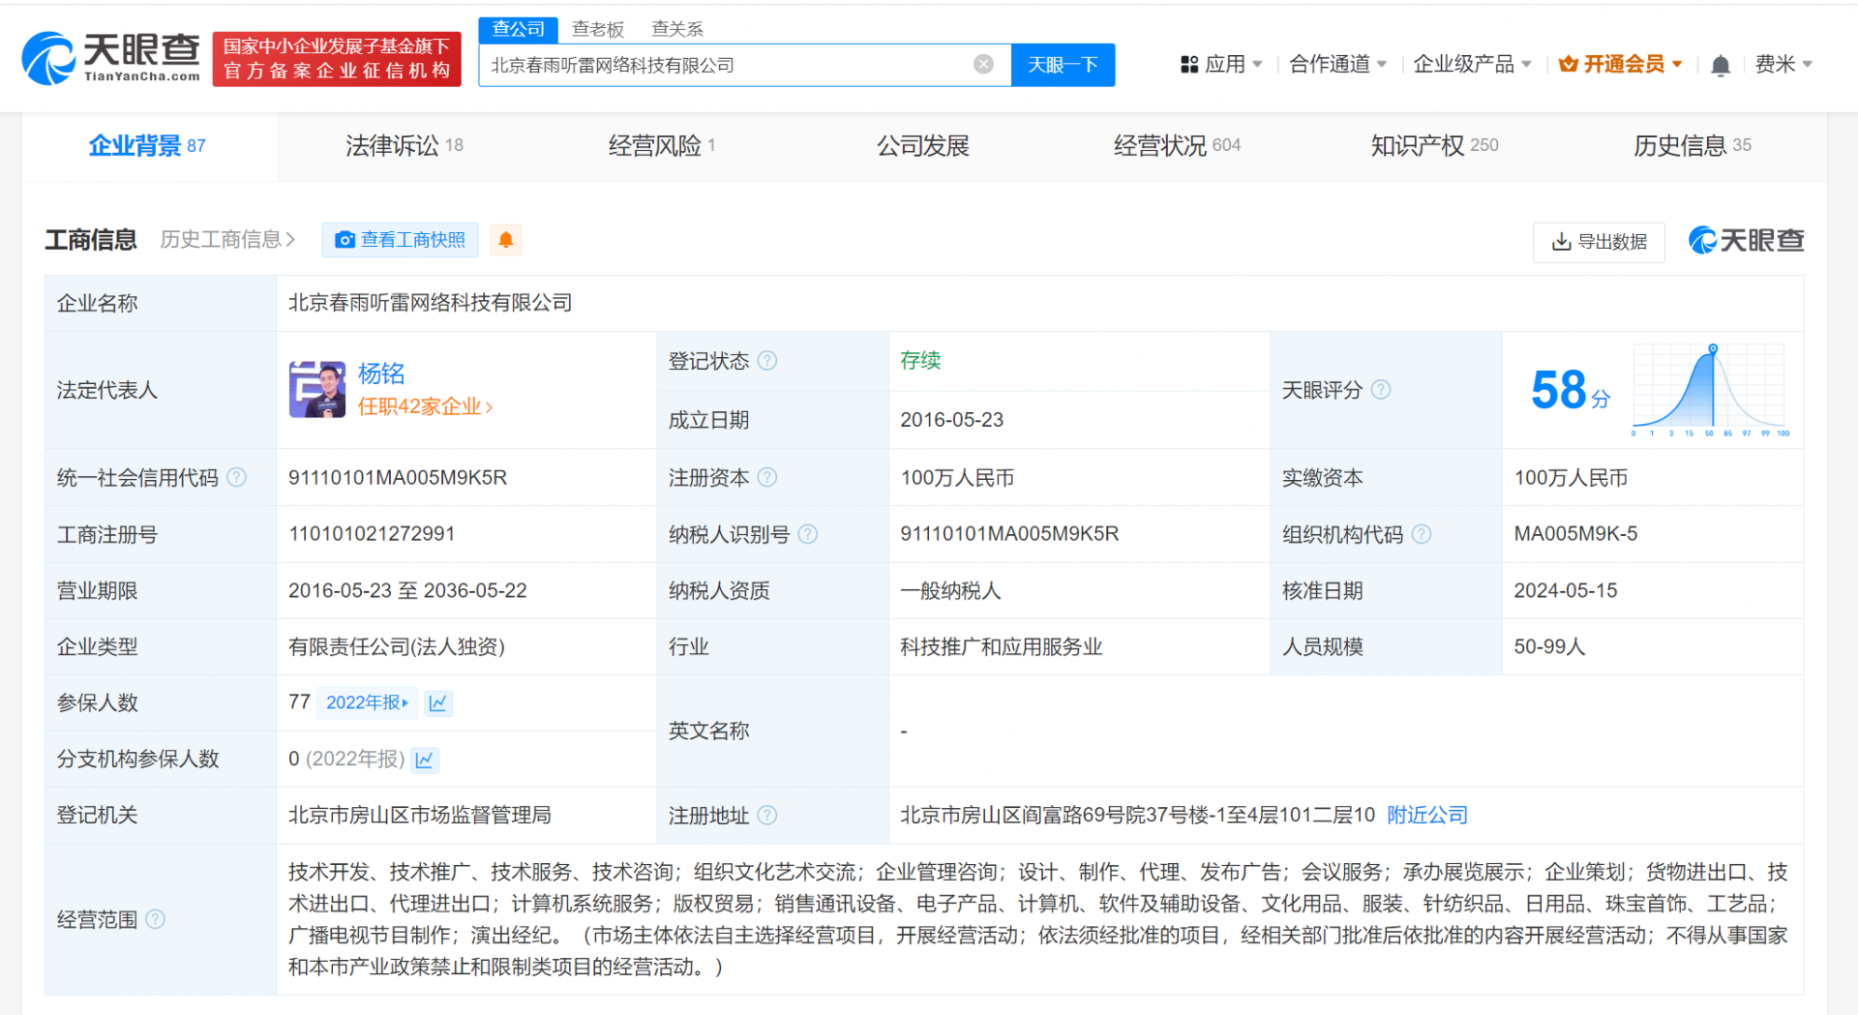Switch to the 企业背景 tab
This screenshot has width=1858, height=1015.
click(x=147, y=146)
